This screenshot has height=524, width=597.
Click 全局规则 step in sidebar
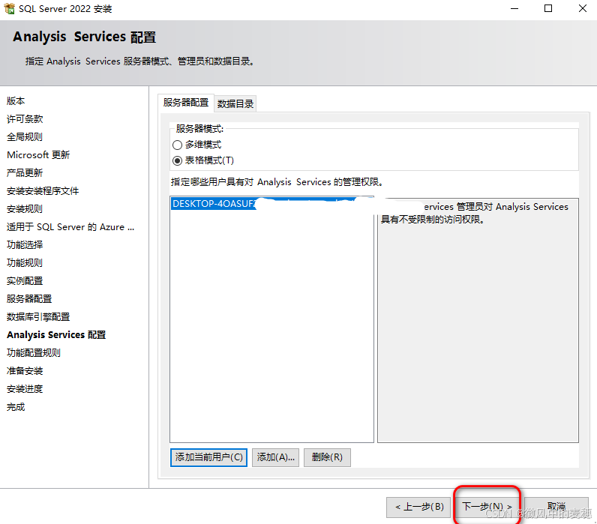pyautogui.click(x=25, y=137)
